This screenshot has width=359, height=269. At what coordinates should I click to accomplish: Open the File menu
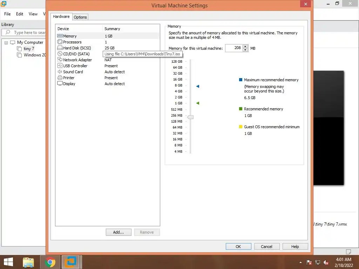7,14
